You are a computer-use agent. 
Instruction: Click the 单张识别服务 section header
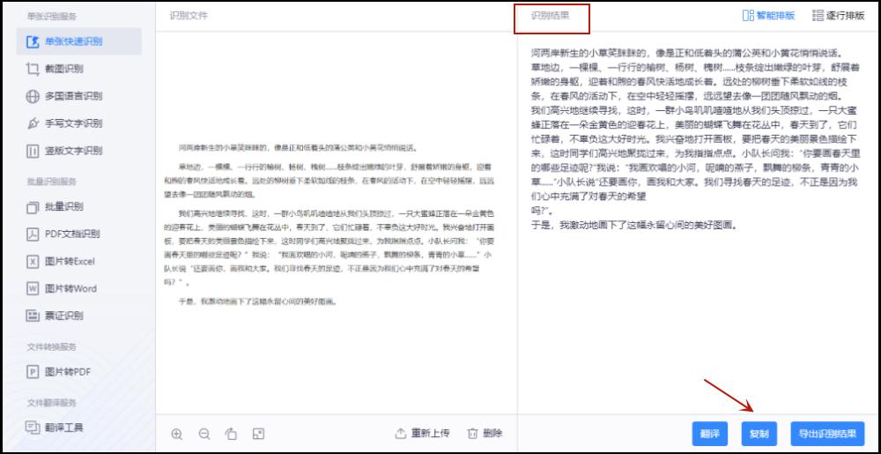click(52, 16)
